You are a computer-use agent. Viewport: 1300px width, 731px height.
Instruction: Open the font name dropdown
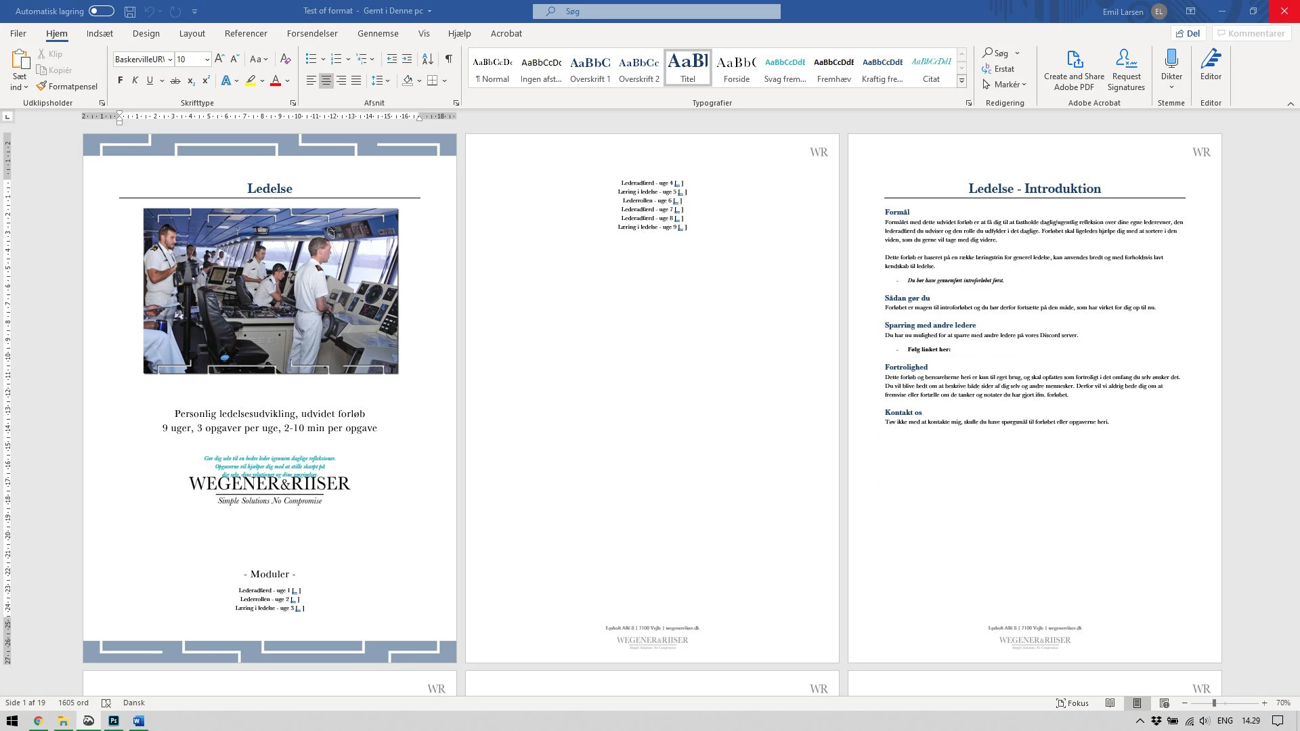pyautogui.click(x=170, y=60)
